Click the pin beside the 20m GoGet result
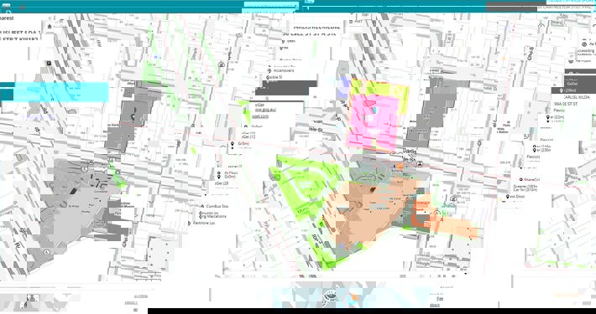The width and height of the screenshot is (596, 314). 561,90
